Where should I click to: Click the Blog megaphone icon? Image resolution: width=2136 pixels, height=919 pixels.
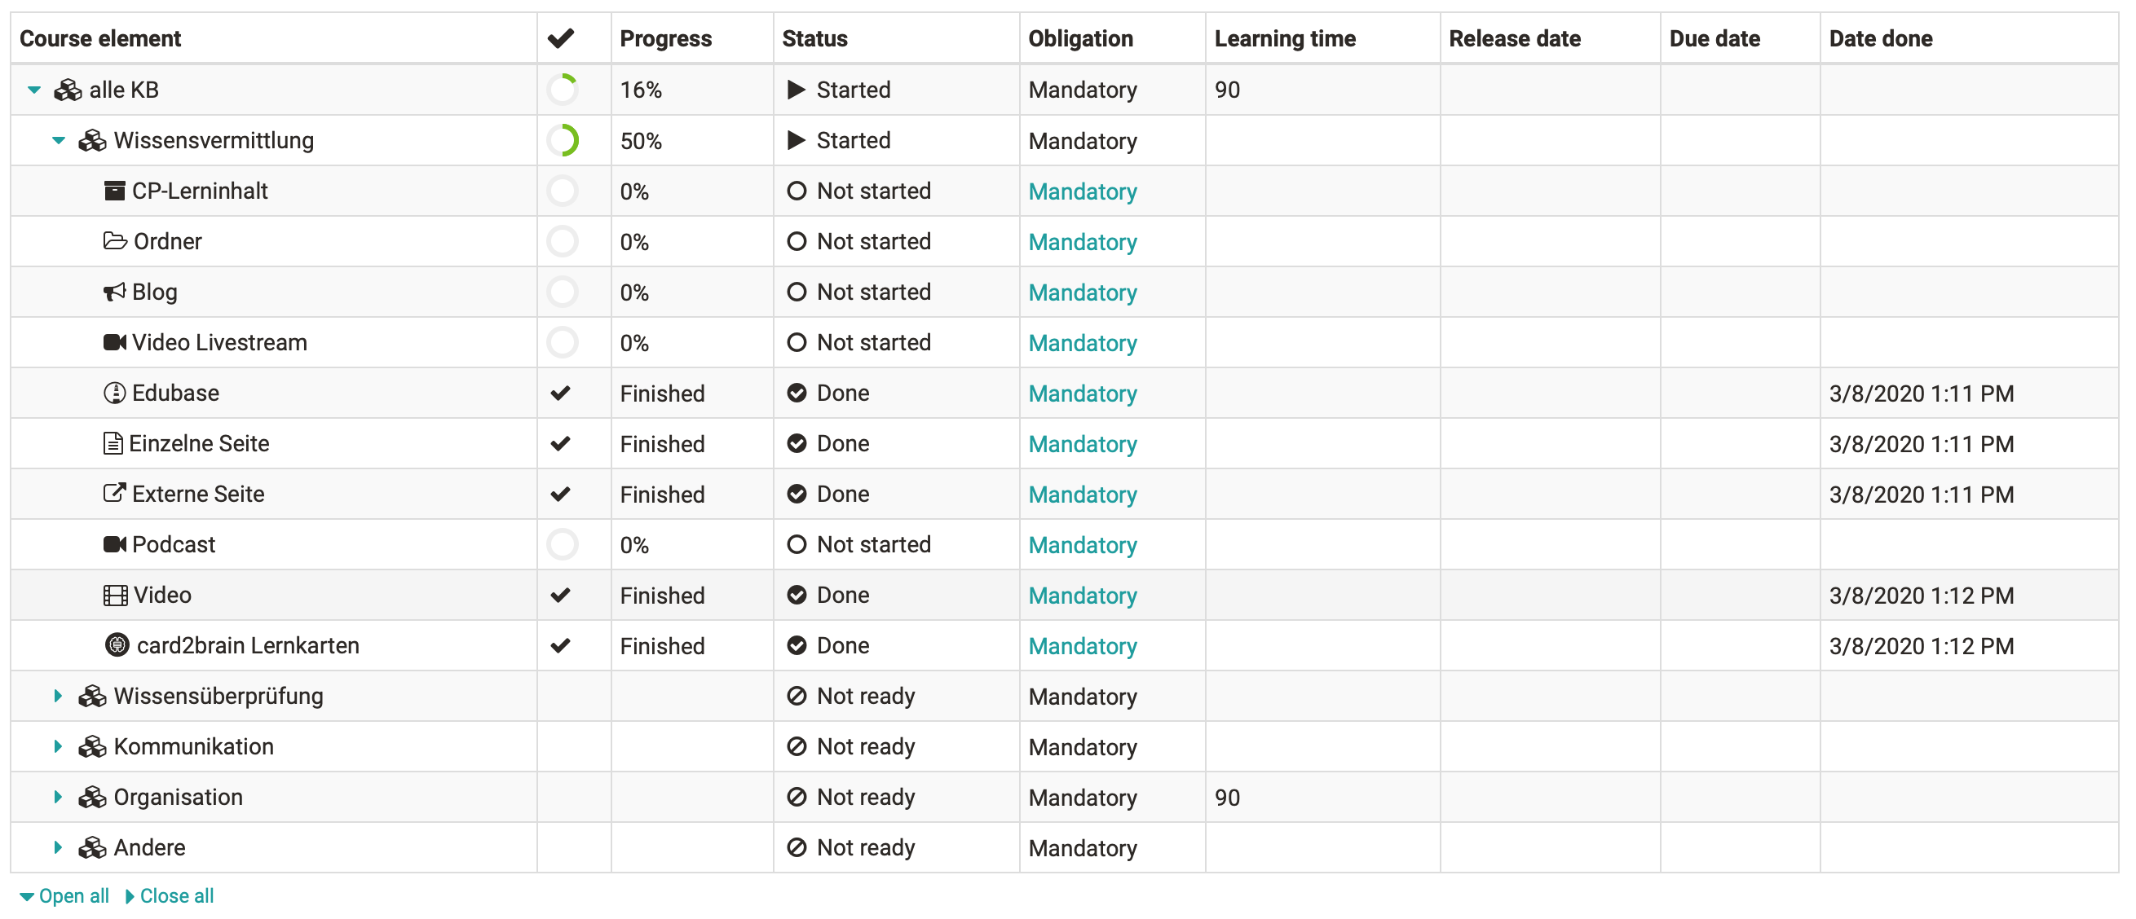pyautogui.click(x=114, y=292)
